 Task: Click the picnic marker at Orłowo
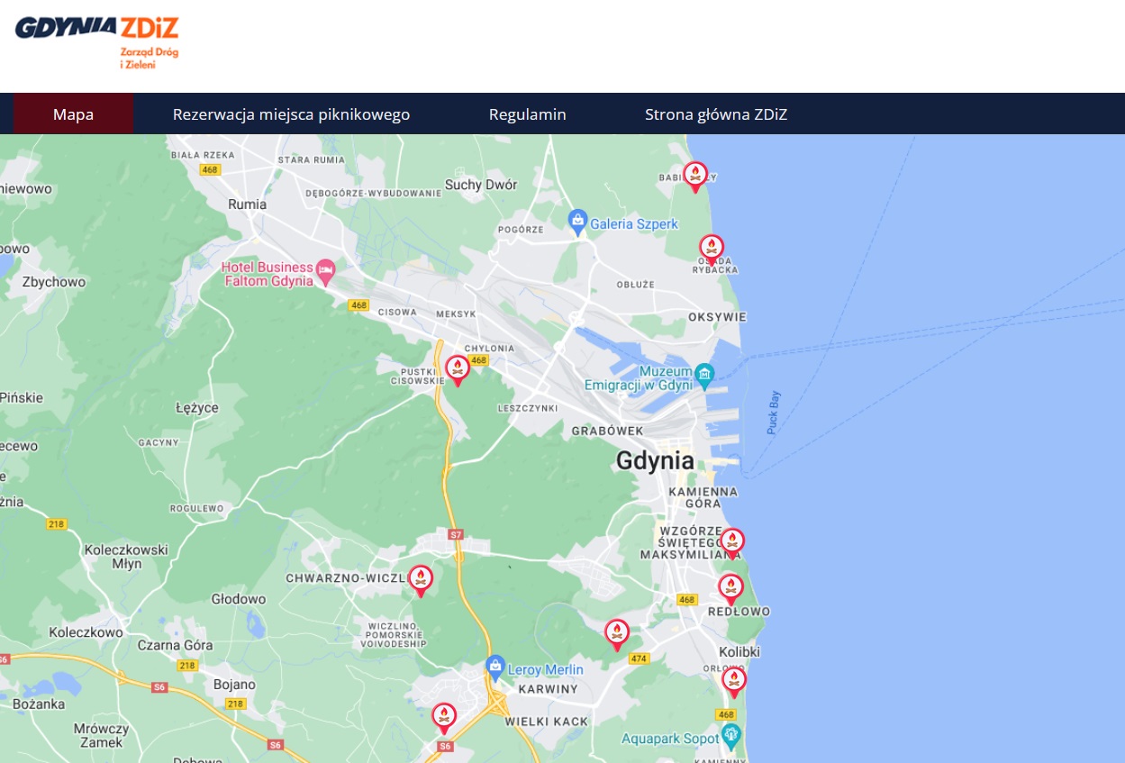coord(734,680)
